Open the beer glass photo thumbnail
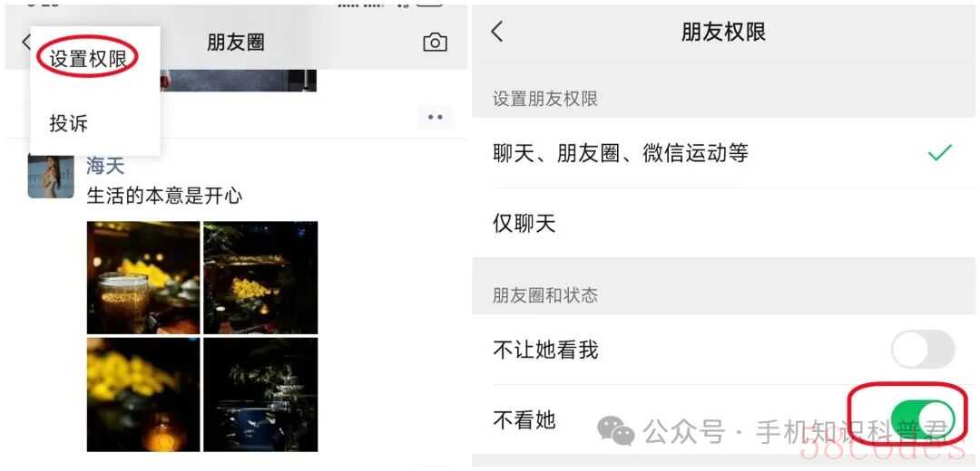Viewport: 980px width, 471px height. pyautogui.click(x=143, y=277)
